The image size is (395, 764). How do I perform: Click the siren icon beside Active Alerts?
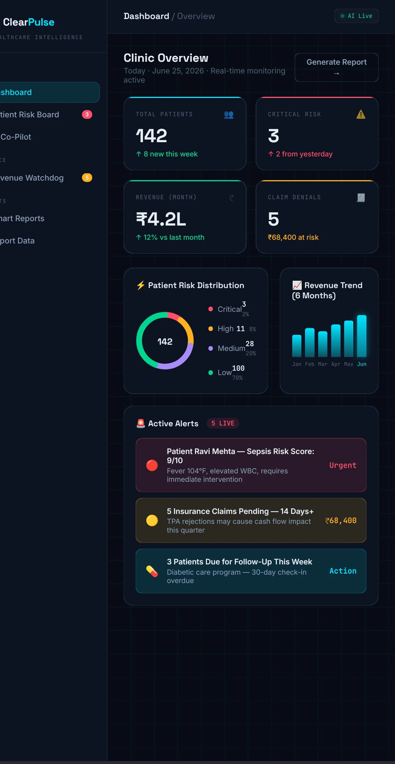[141, 423]
